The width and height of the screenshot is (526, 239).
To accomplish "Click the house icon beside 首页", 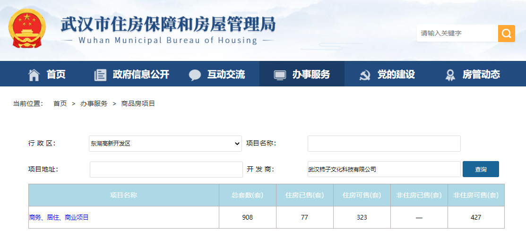I will tap(34, 75).
